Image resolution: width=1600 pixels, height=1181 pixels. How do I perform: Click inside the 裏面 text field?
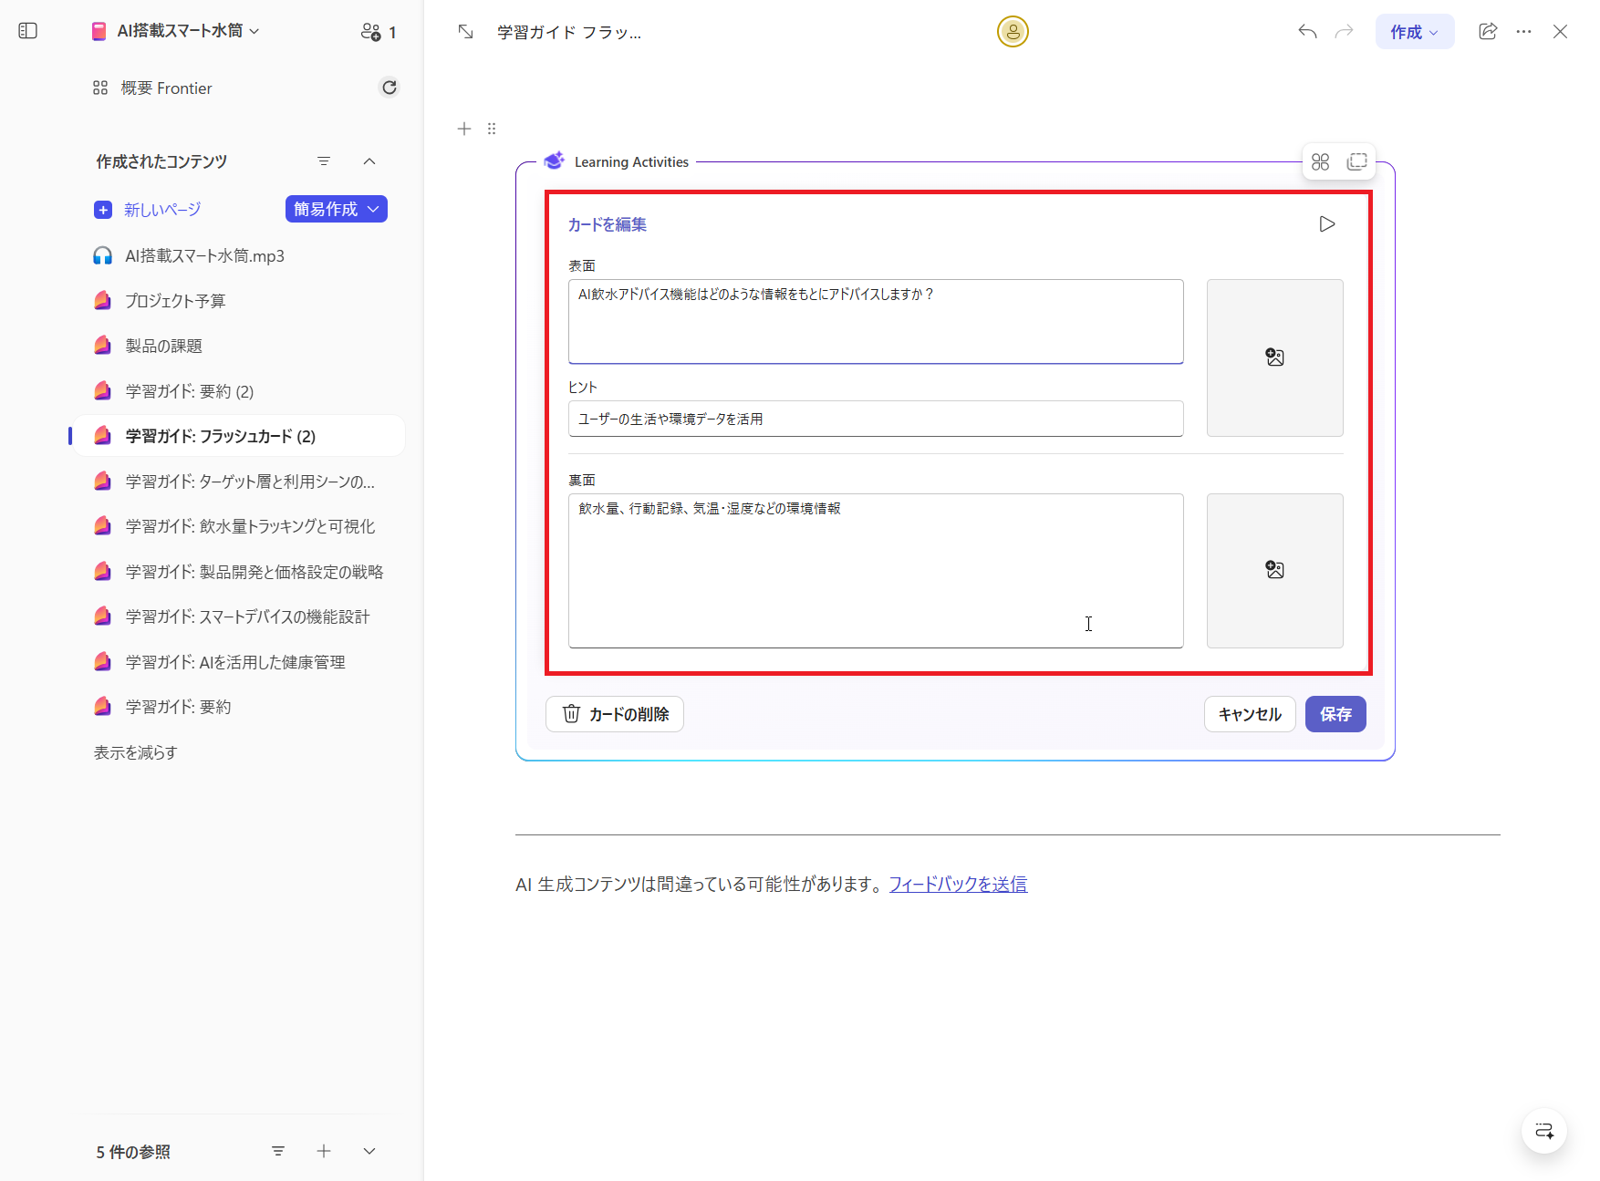876,571
